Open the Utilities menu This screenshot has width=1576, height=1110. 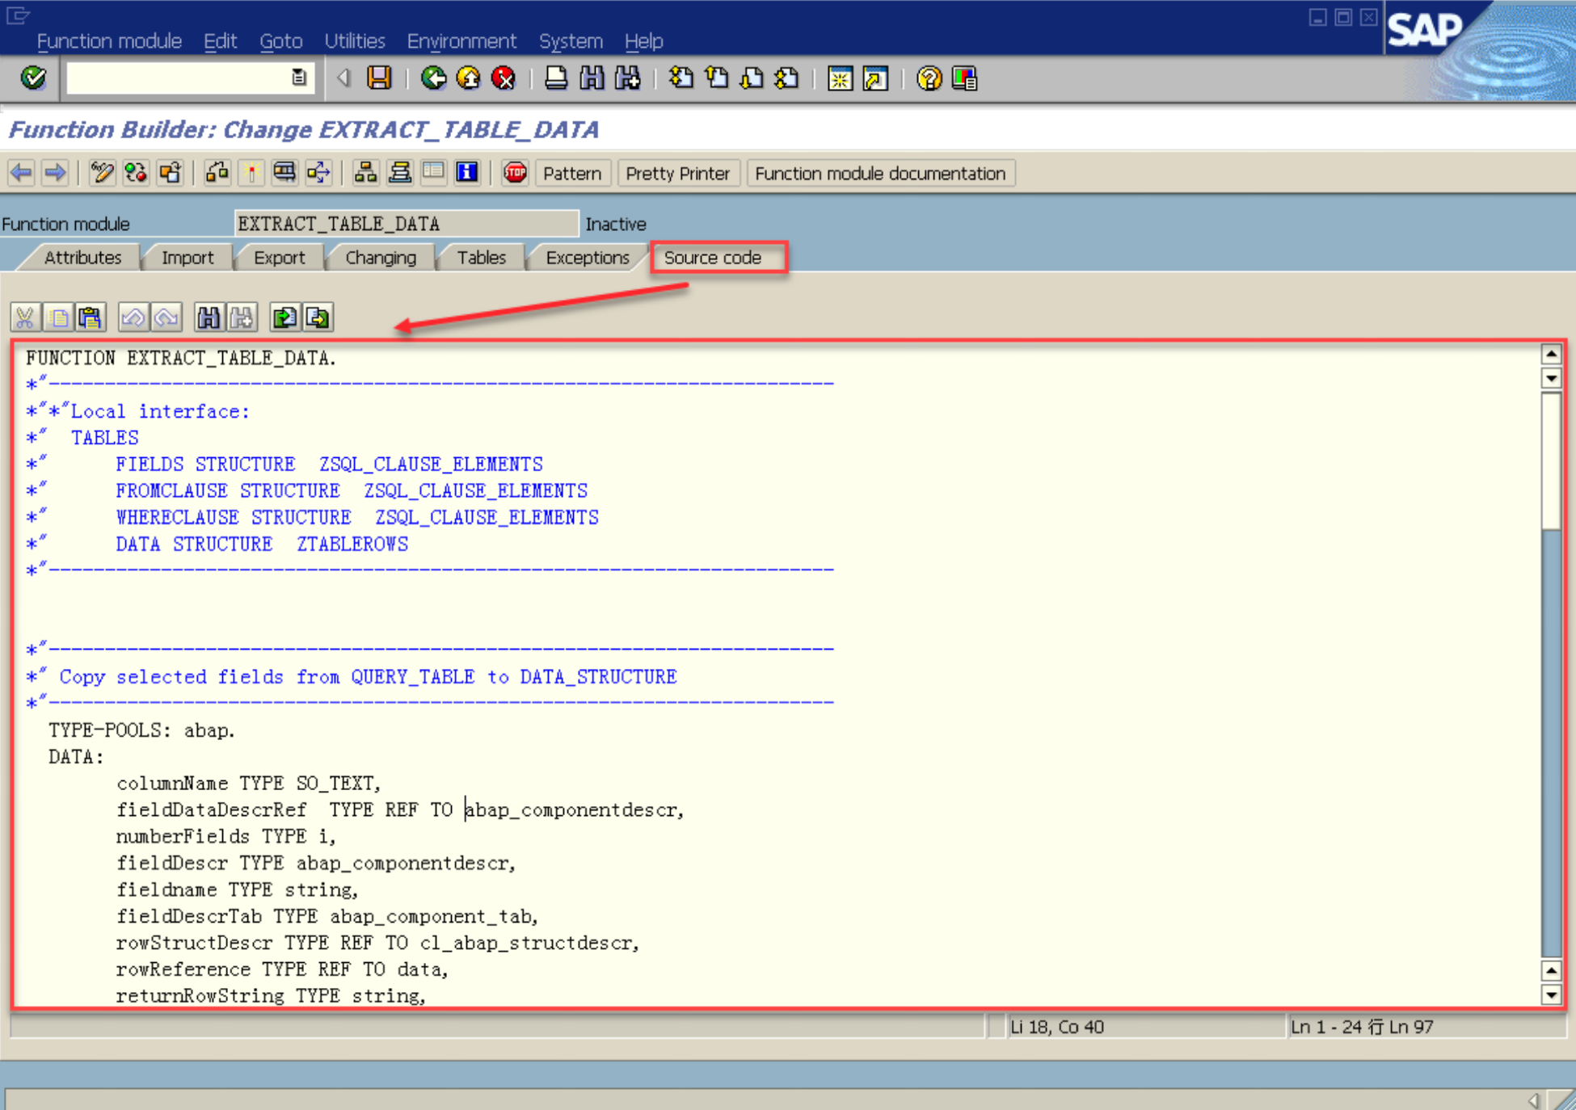click(x=355, y=40)
